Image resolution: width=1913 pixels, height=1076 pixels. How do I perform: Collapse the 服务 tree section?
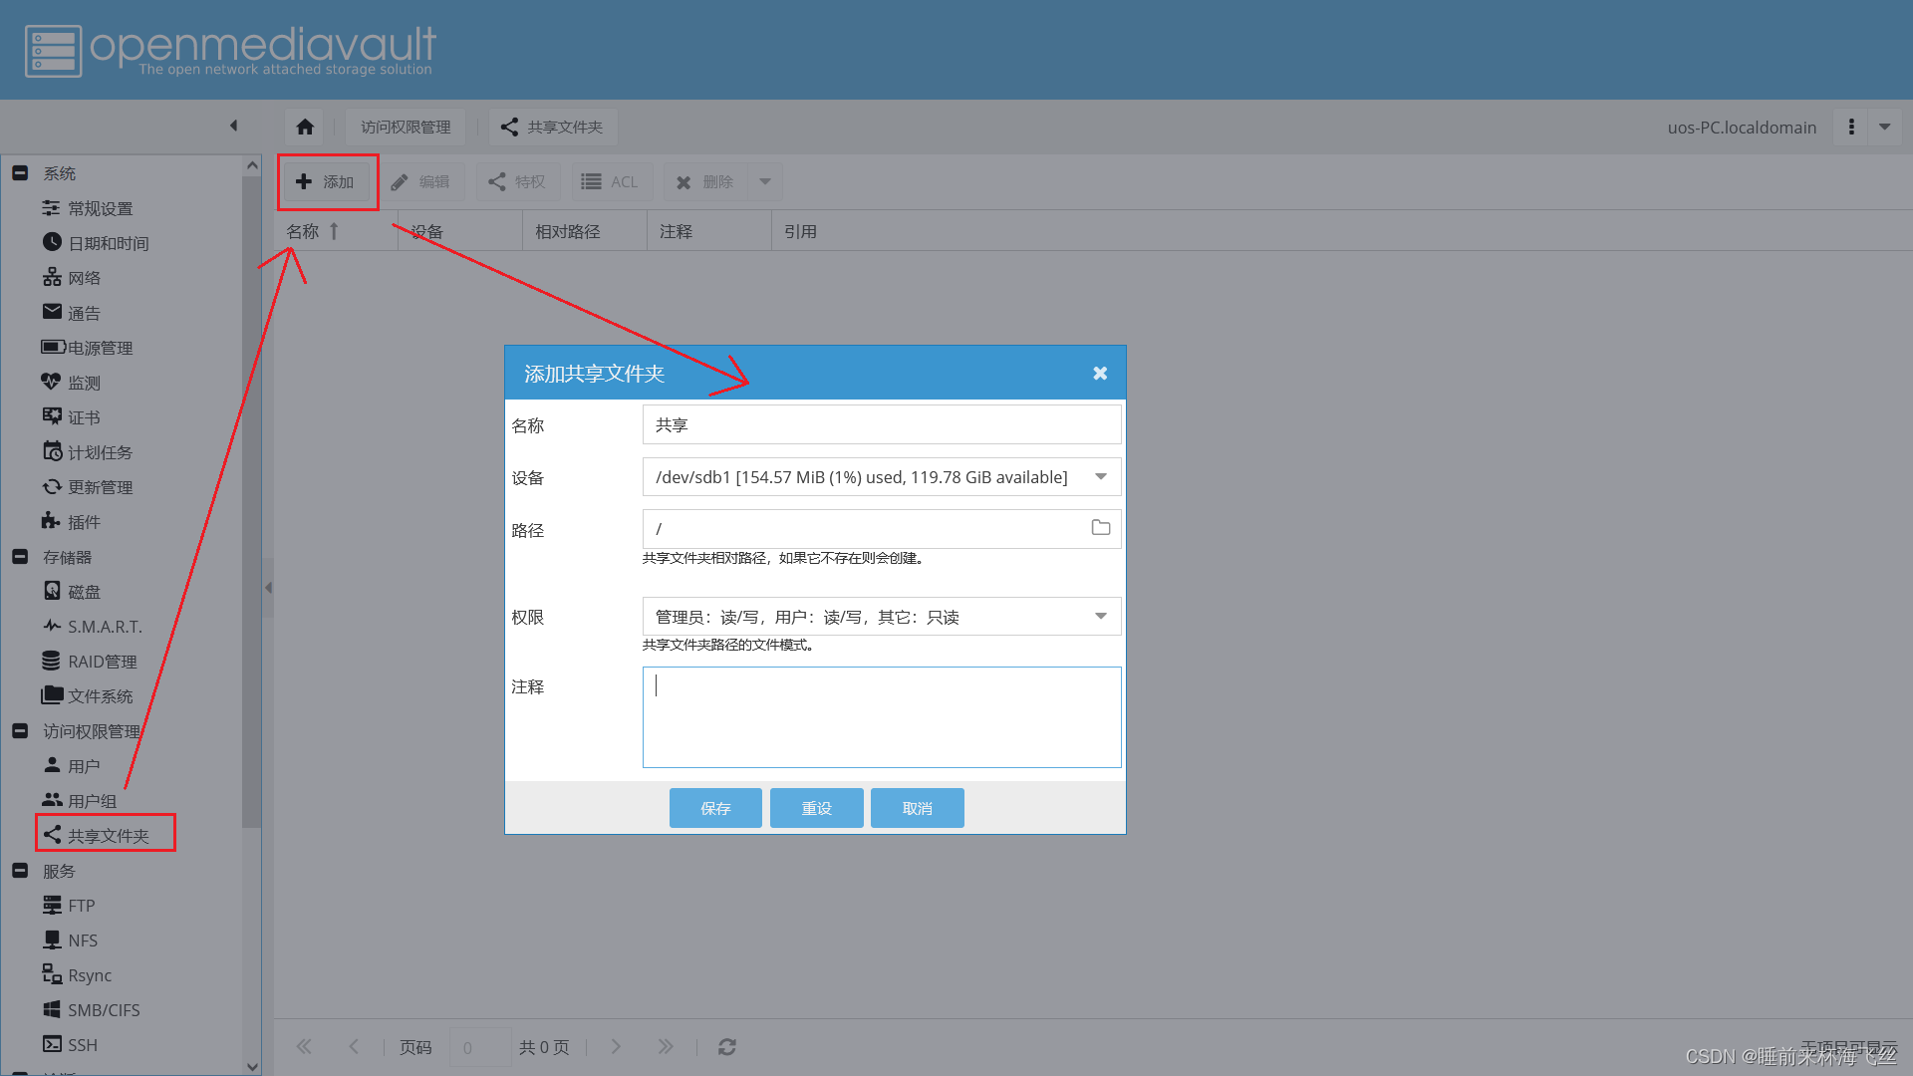pyautogui.click(x=20, y=871)
